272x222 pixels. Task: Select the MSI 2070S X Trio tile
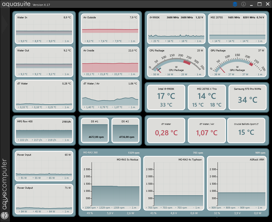coord(207,97)
